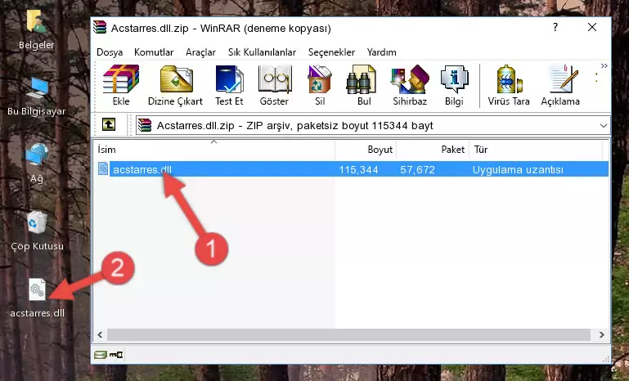This screenshot has width=629, height=381.
Task: Click the disk drive status icon
Action: pyautogui.click(x=101, y=355)
